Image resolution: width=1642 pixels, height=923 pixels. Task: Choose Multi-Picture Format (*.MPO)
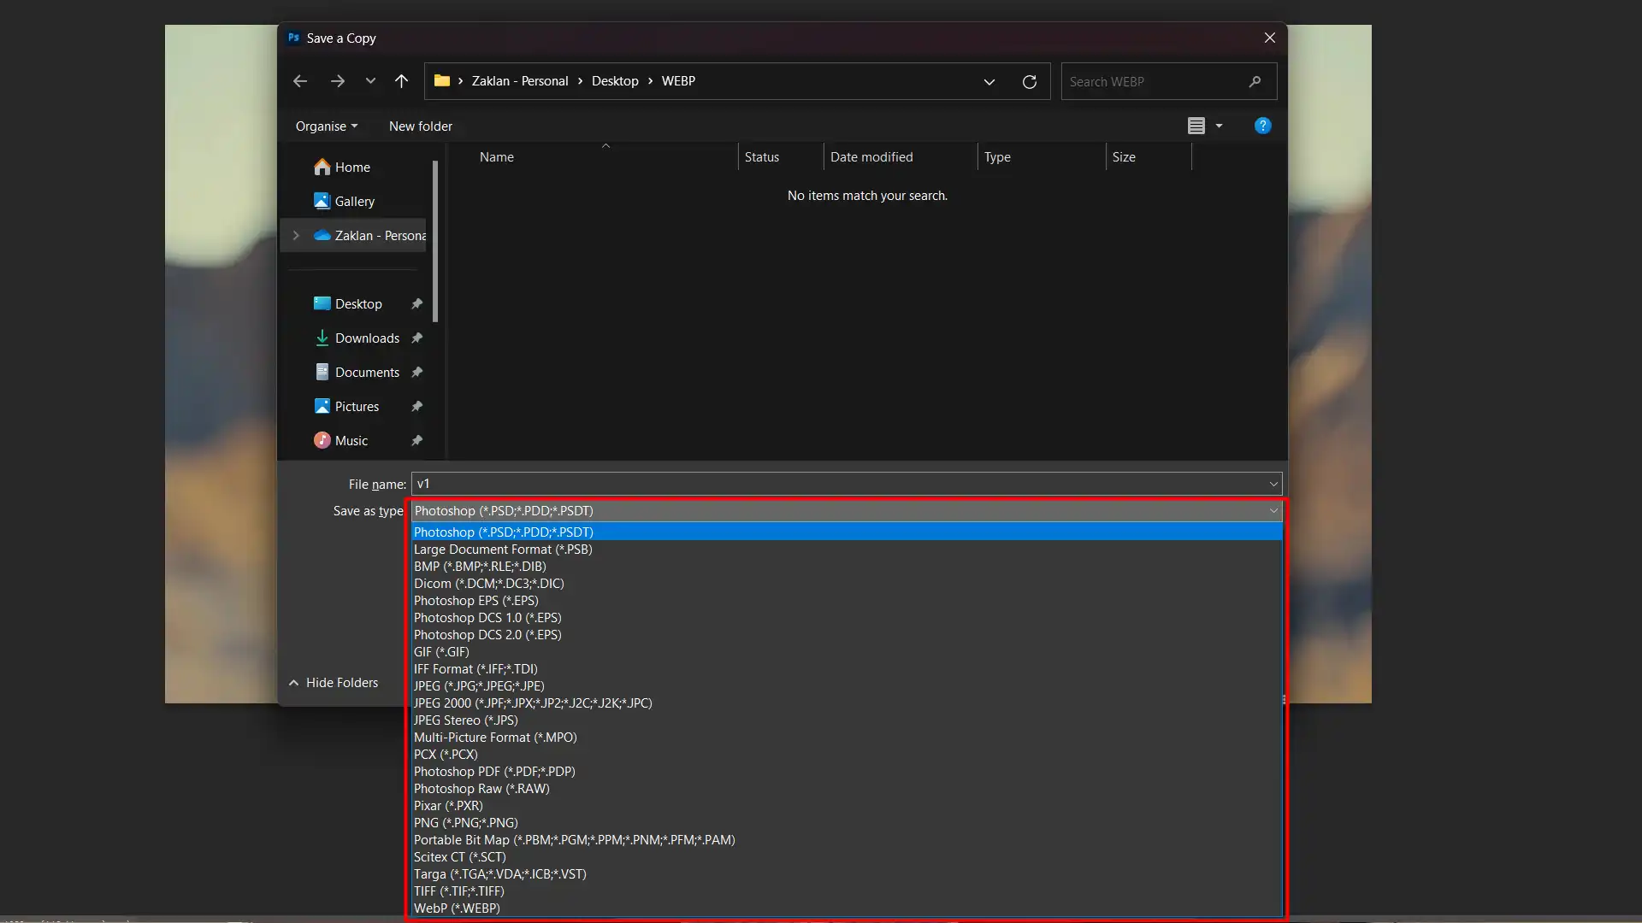(847, 738)
